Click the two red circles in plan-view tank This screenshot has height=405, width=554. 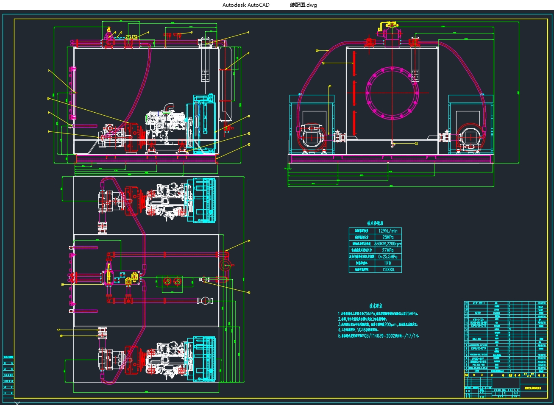point(172,281)
